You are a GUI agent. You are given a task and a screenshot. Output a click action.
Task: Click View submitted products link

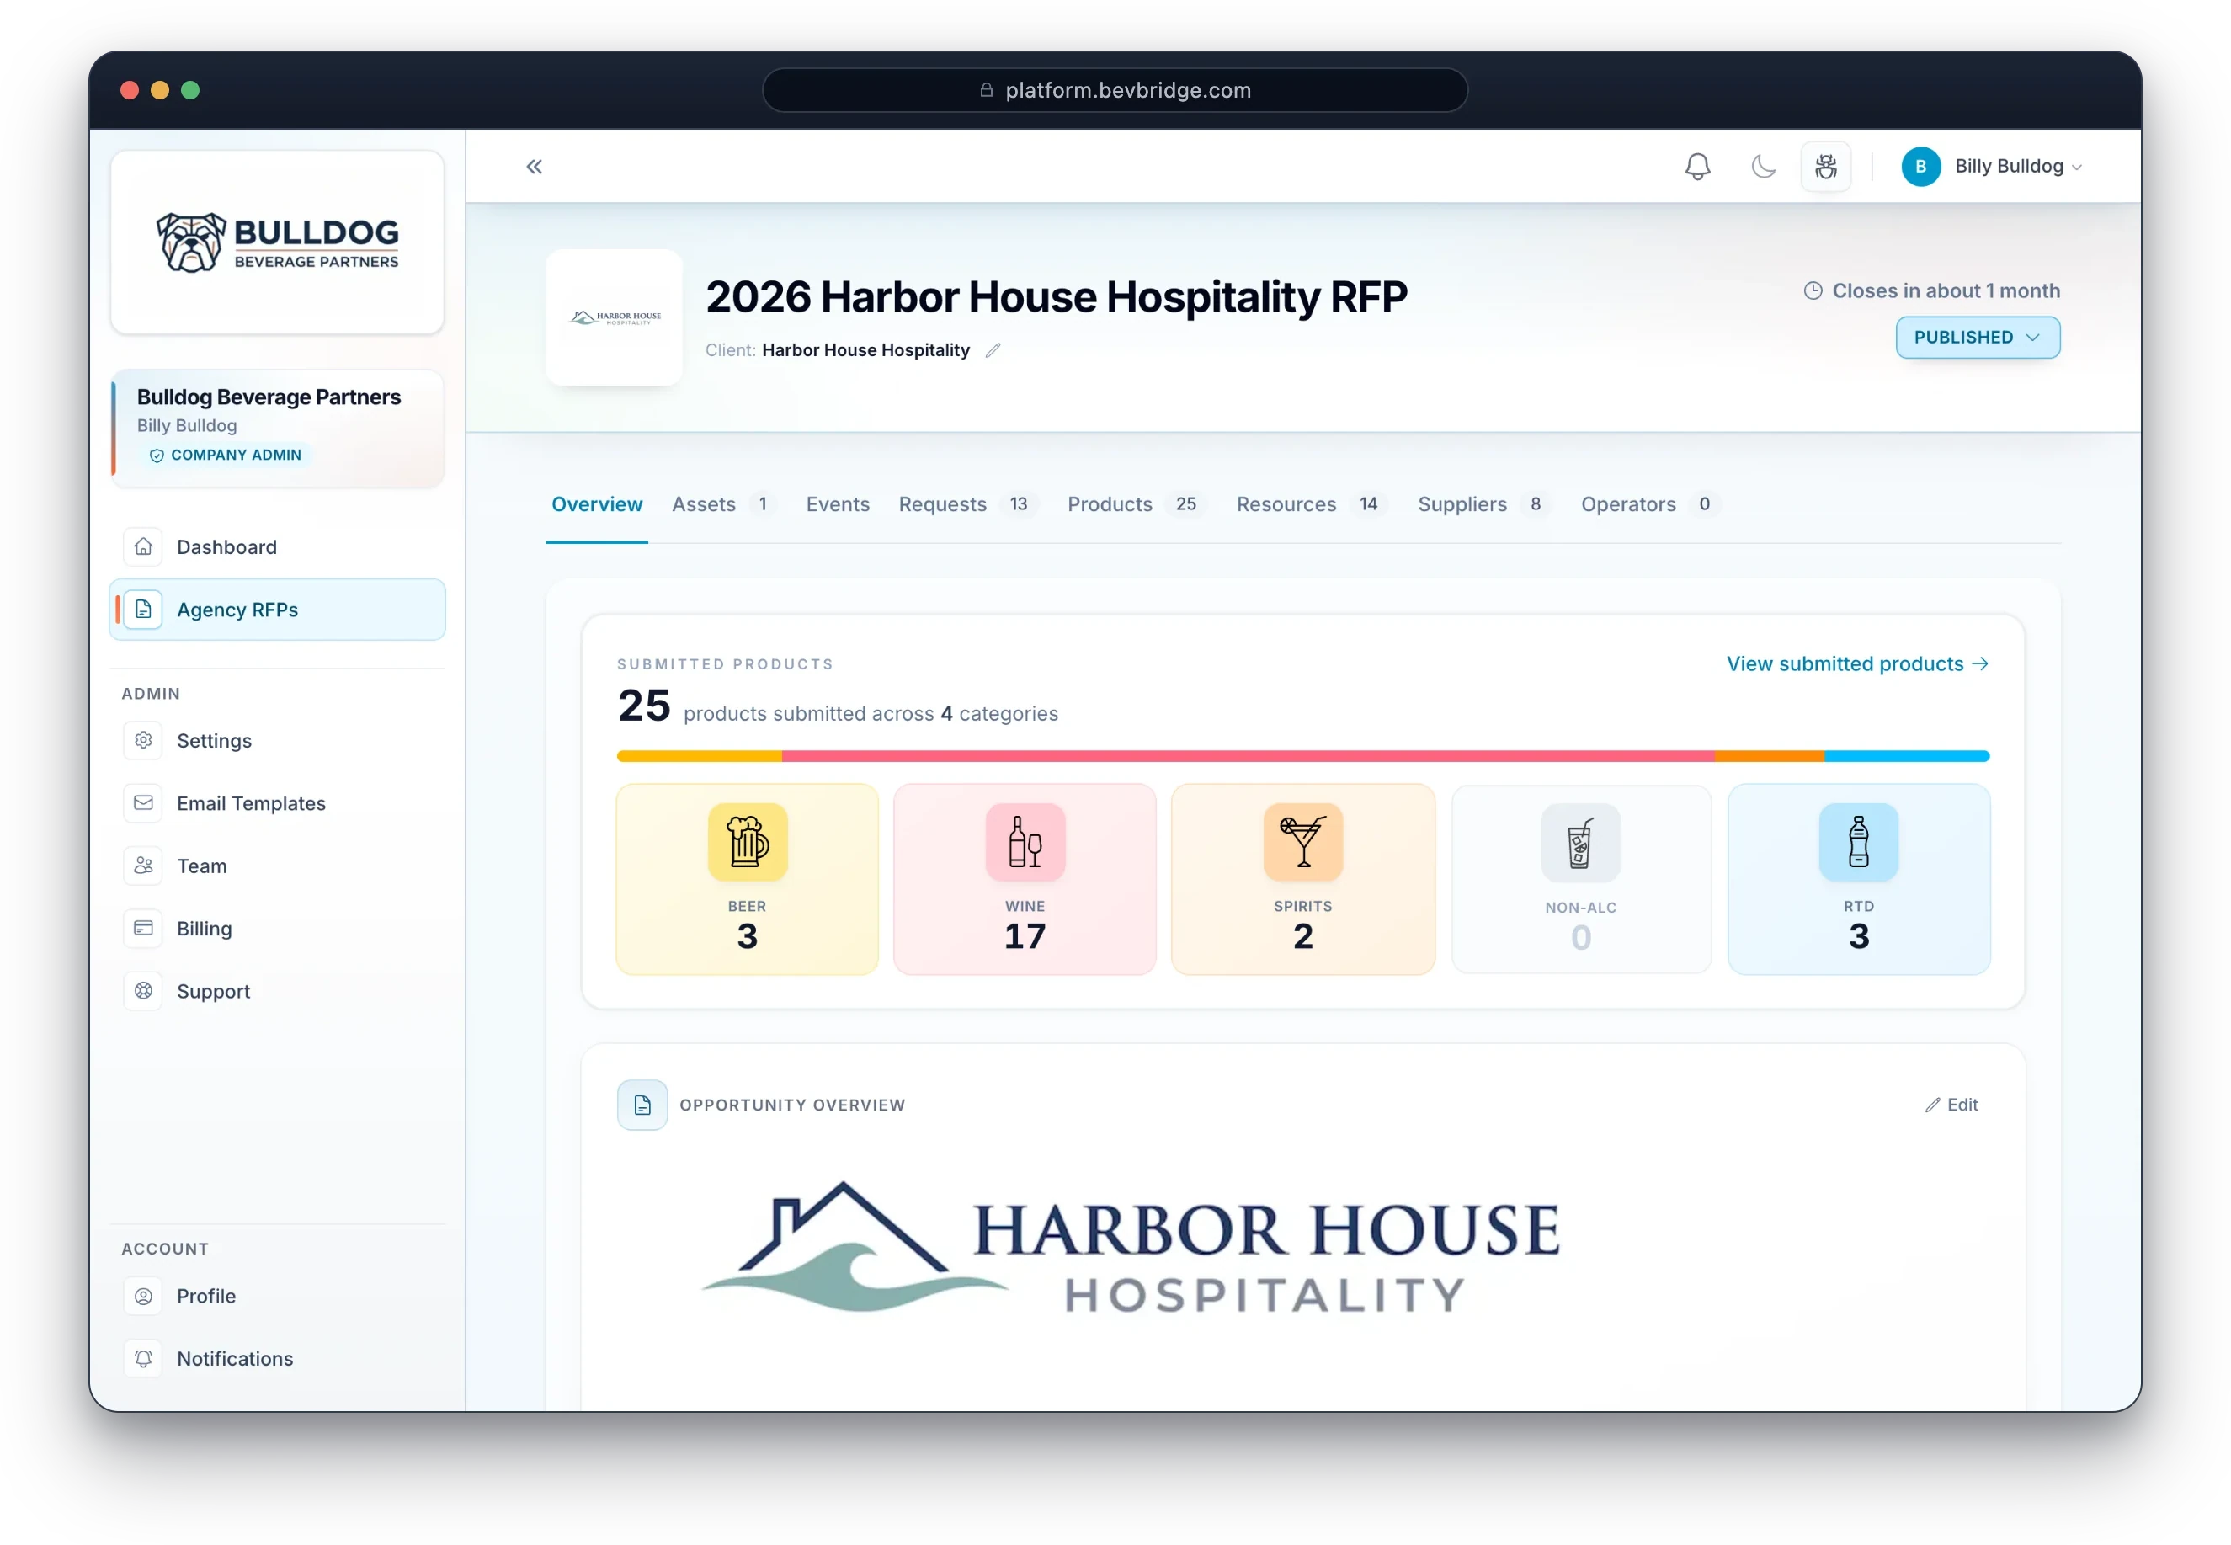coord(1857,664)
